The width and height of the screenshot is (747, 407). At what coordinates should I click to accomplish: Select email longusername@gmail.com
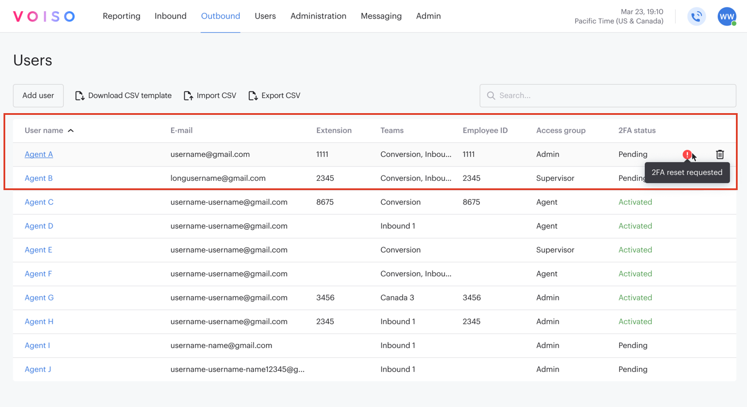tap(218, 178)
